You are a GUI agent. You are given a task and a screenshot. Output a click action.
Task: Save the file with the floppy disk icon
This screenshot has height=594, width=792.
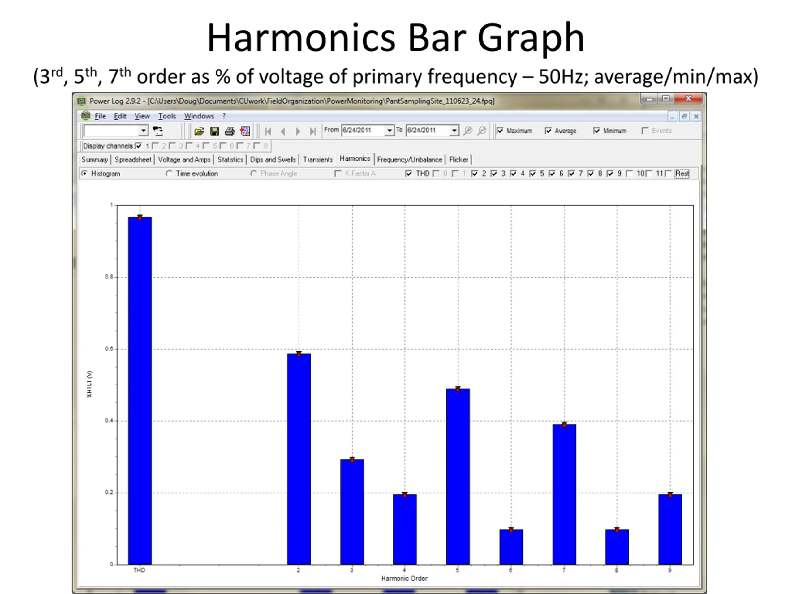pyautogui.click(x=214, y=131)
